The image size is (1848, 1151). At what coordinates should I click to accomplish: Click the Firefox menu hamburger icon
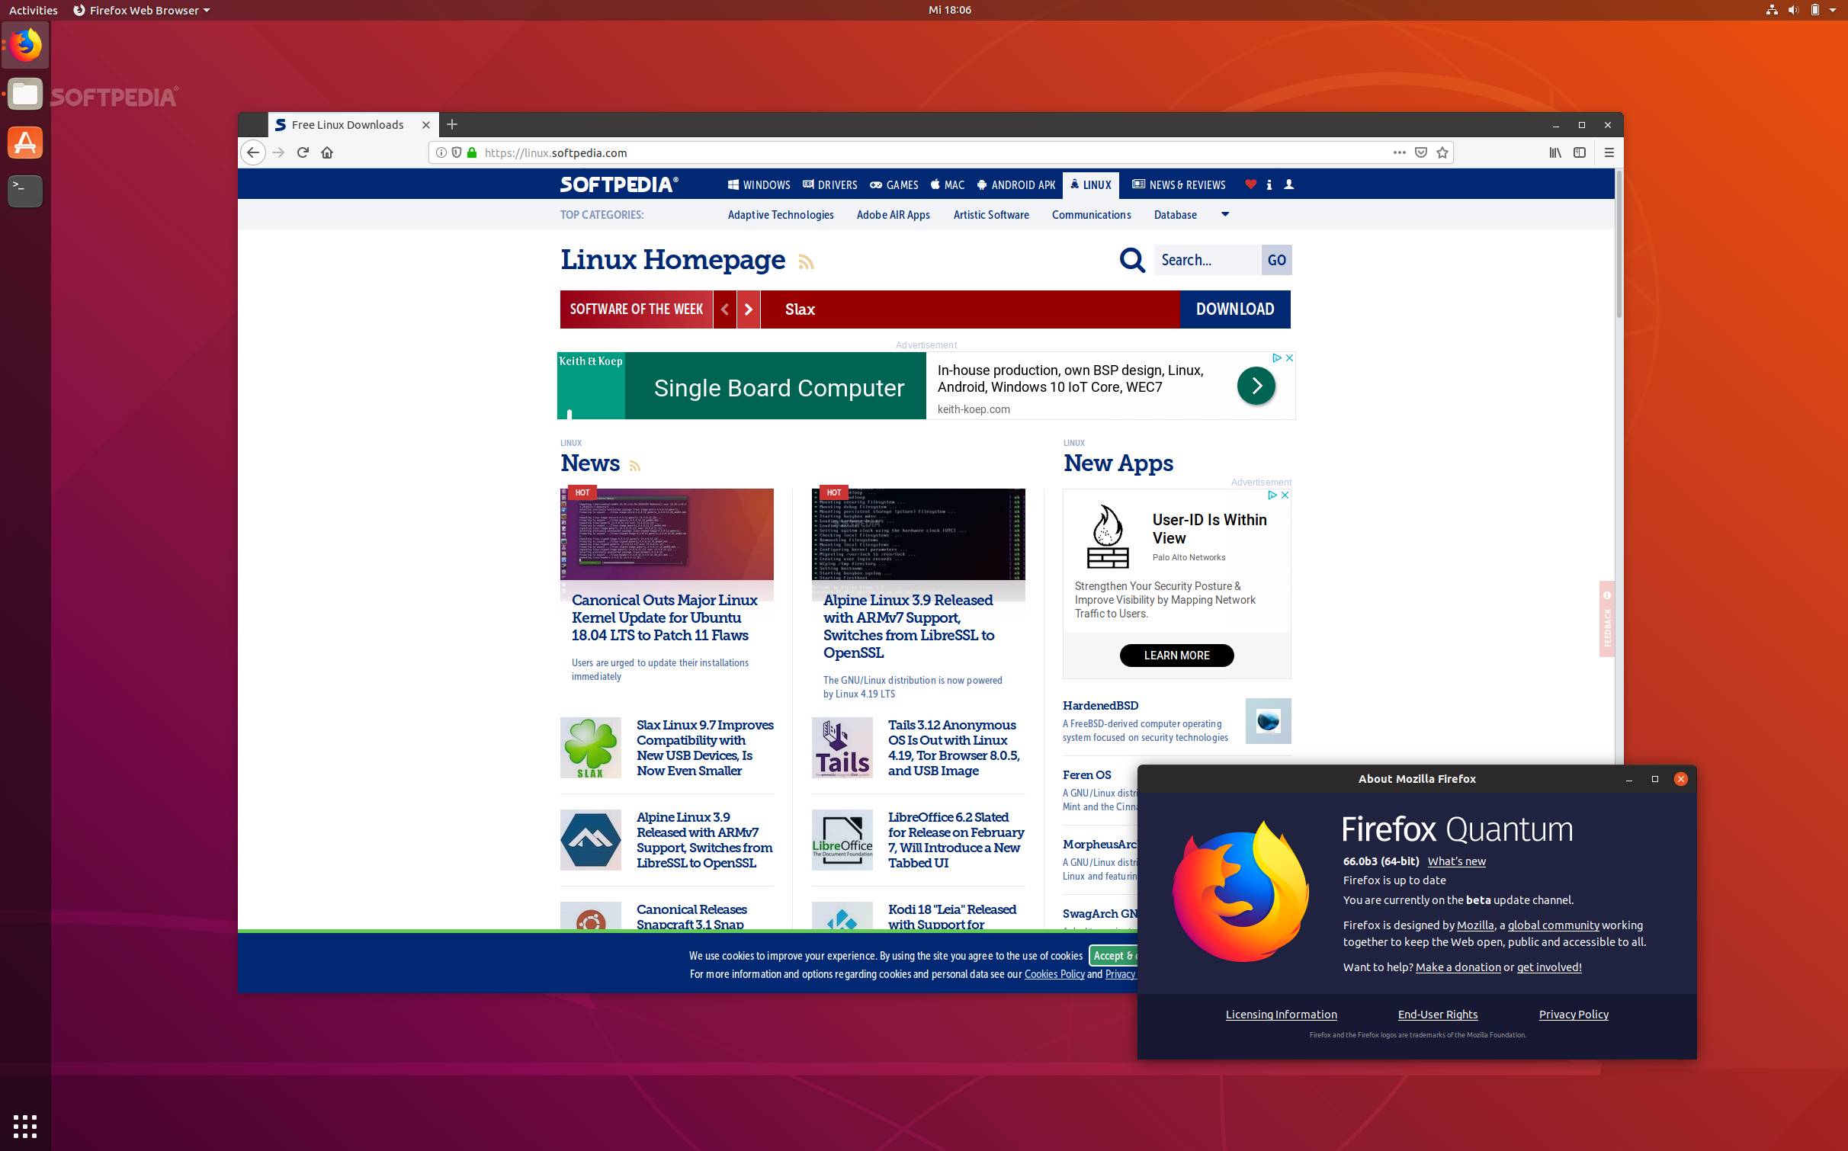(x=1608, y=152)
